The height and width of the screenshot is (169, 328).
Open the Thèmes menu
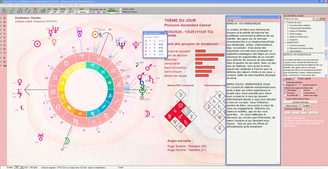pyautogui.click(x=14, y=5)
